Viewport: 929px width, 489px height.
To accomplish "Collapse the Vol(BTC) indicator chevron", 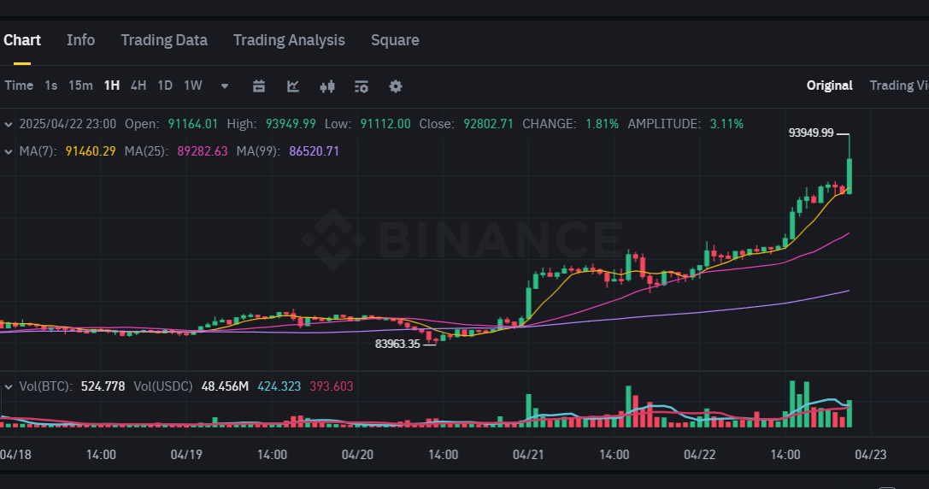I will [9, 387].
